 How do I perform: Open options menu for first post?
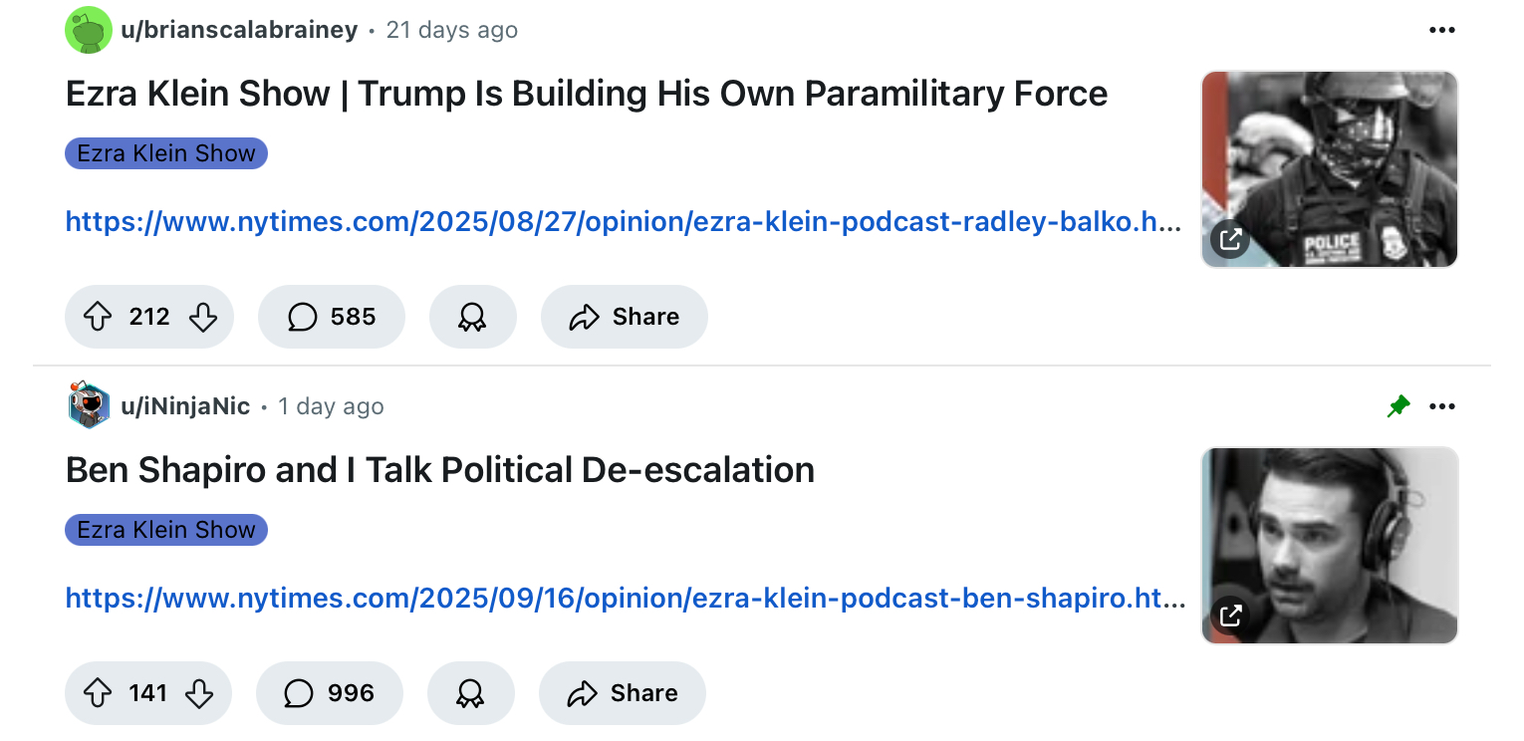1441,31
